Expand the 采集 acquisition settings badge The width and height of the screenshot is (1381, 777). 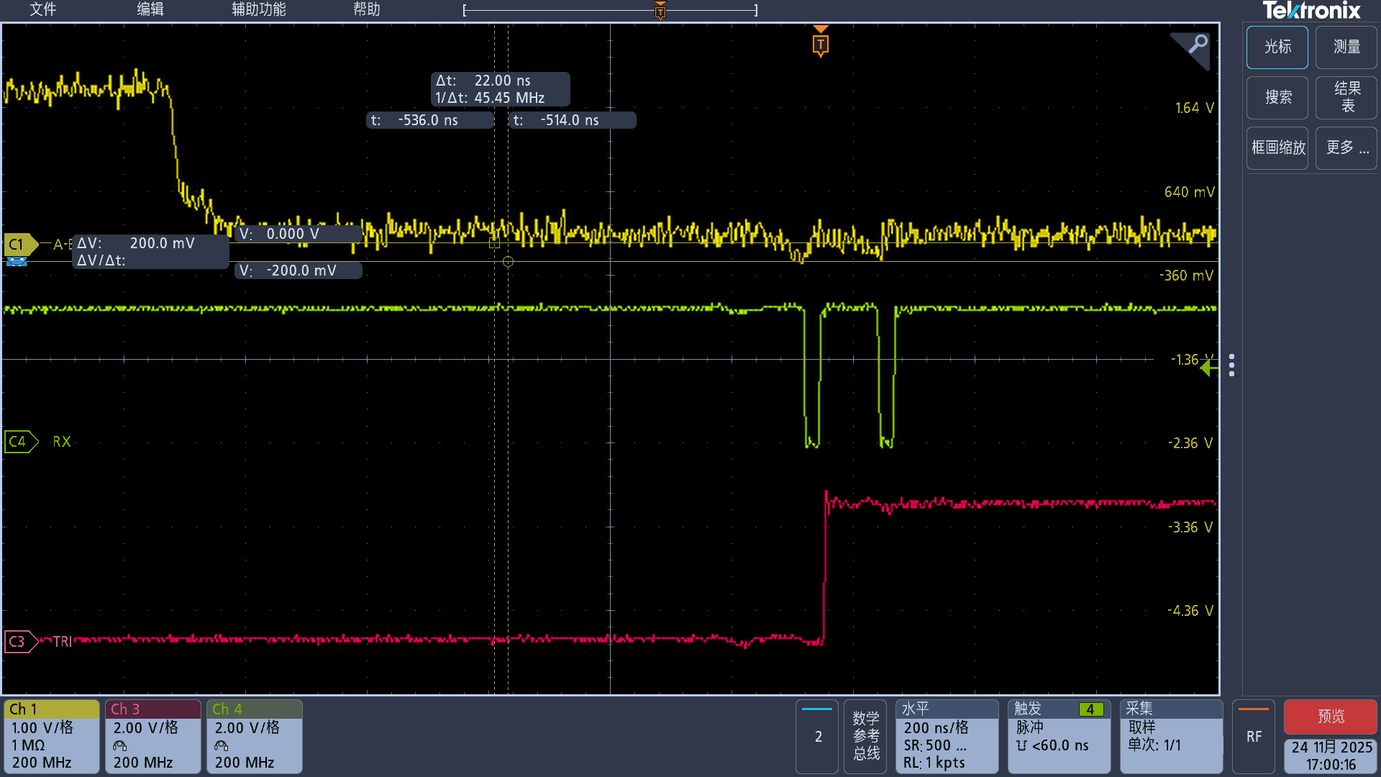[1170, 736]
